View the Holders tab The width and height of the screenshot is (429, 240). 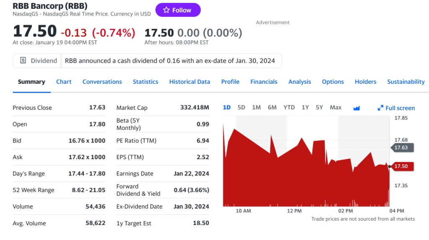click(365, 82)
